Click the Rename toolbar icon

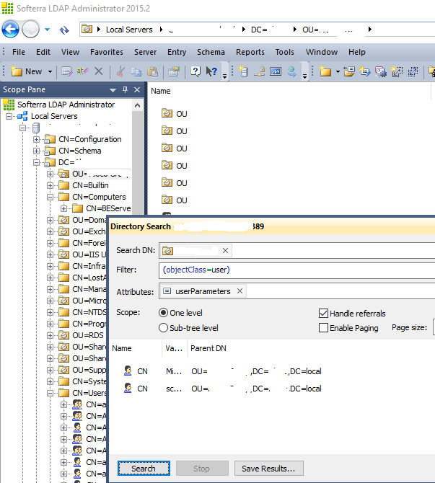pos(83,71)
